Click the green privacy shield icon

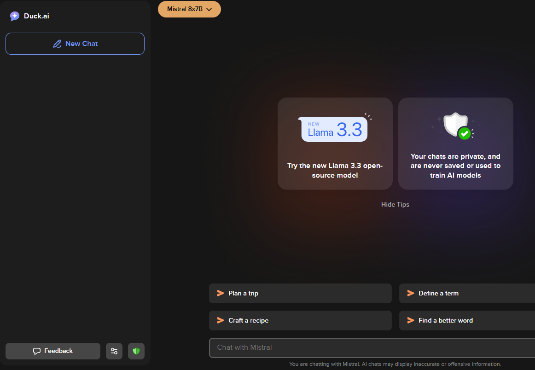pos(136,351)
